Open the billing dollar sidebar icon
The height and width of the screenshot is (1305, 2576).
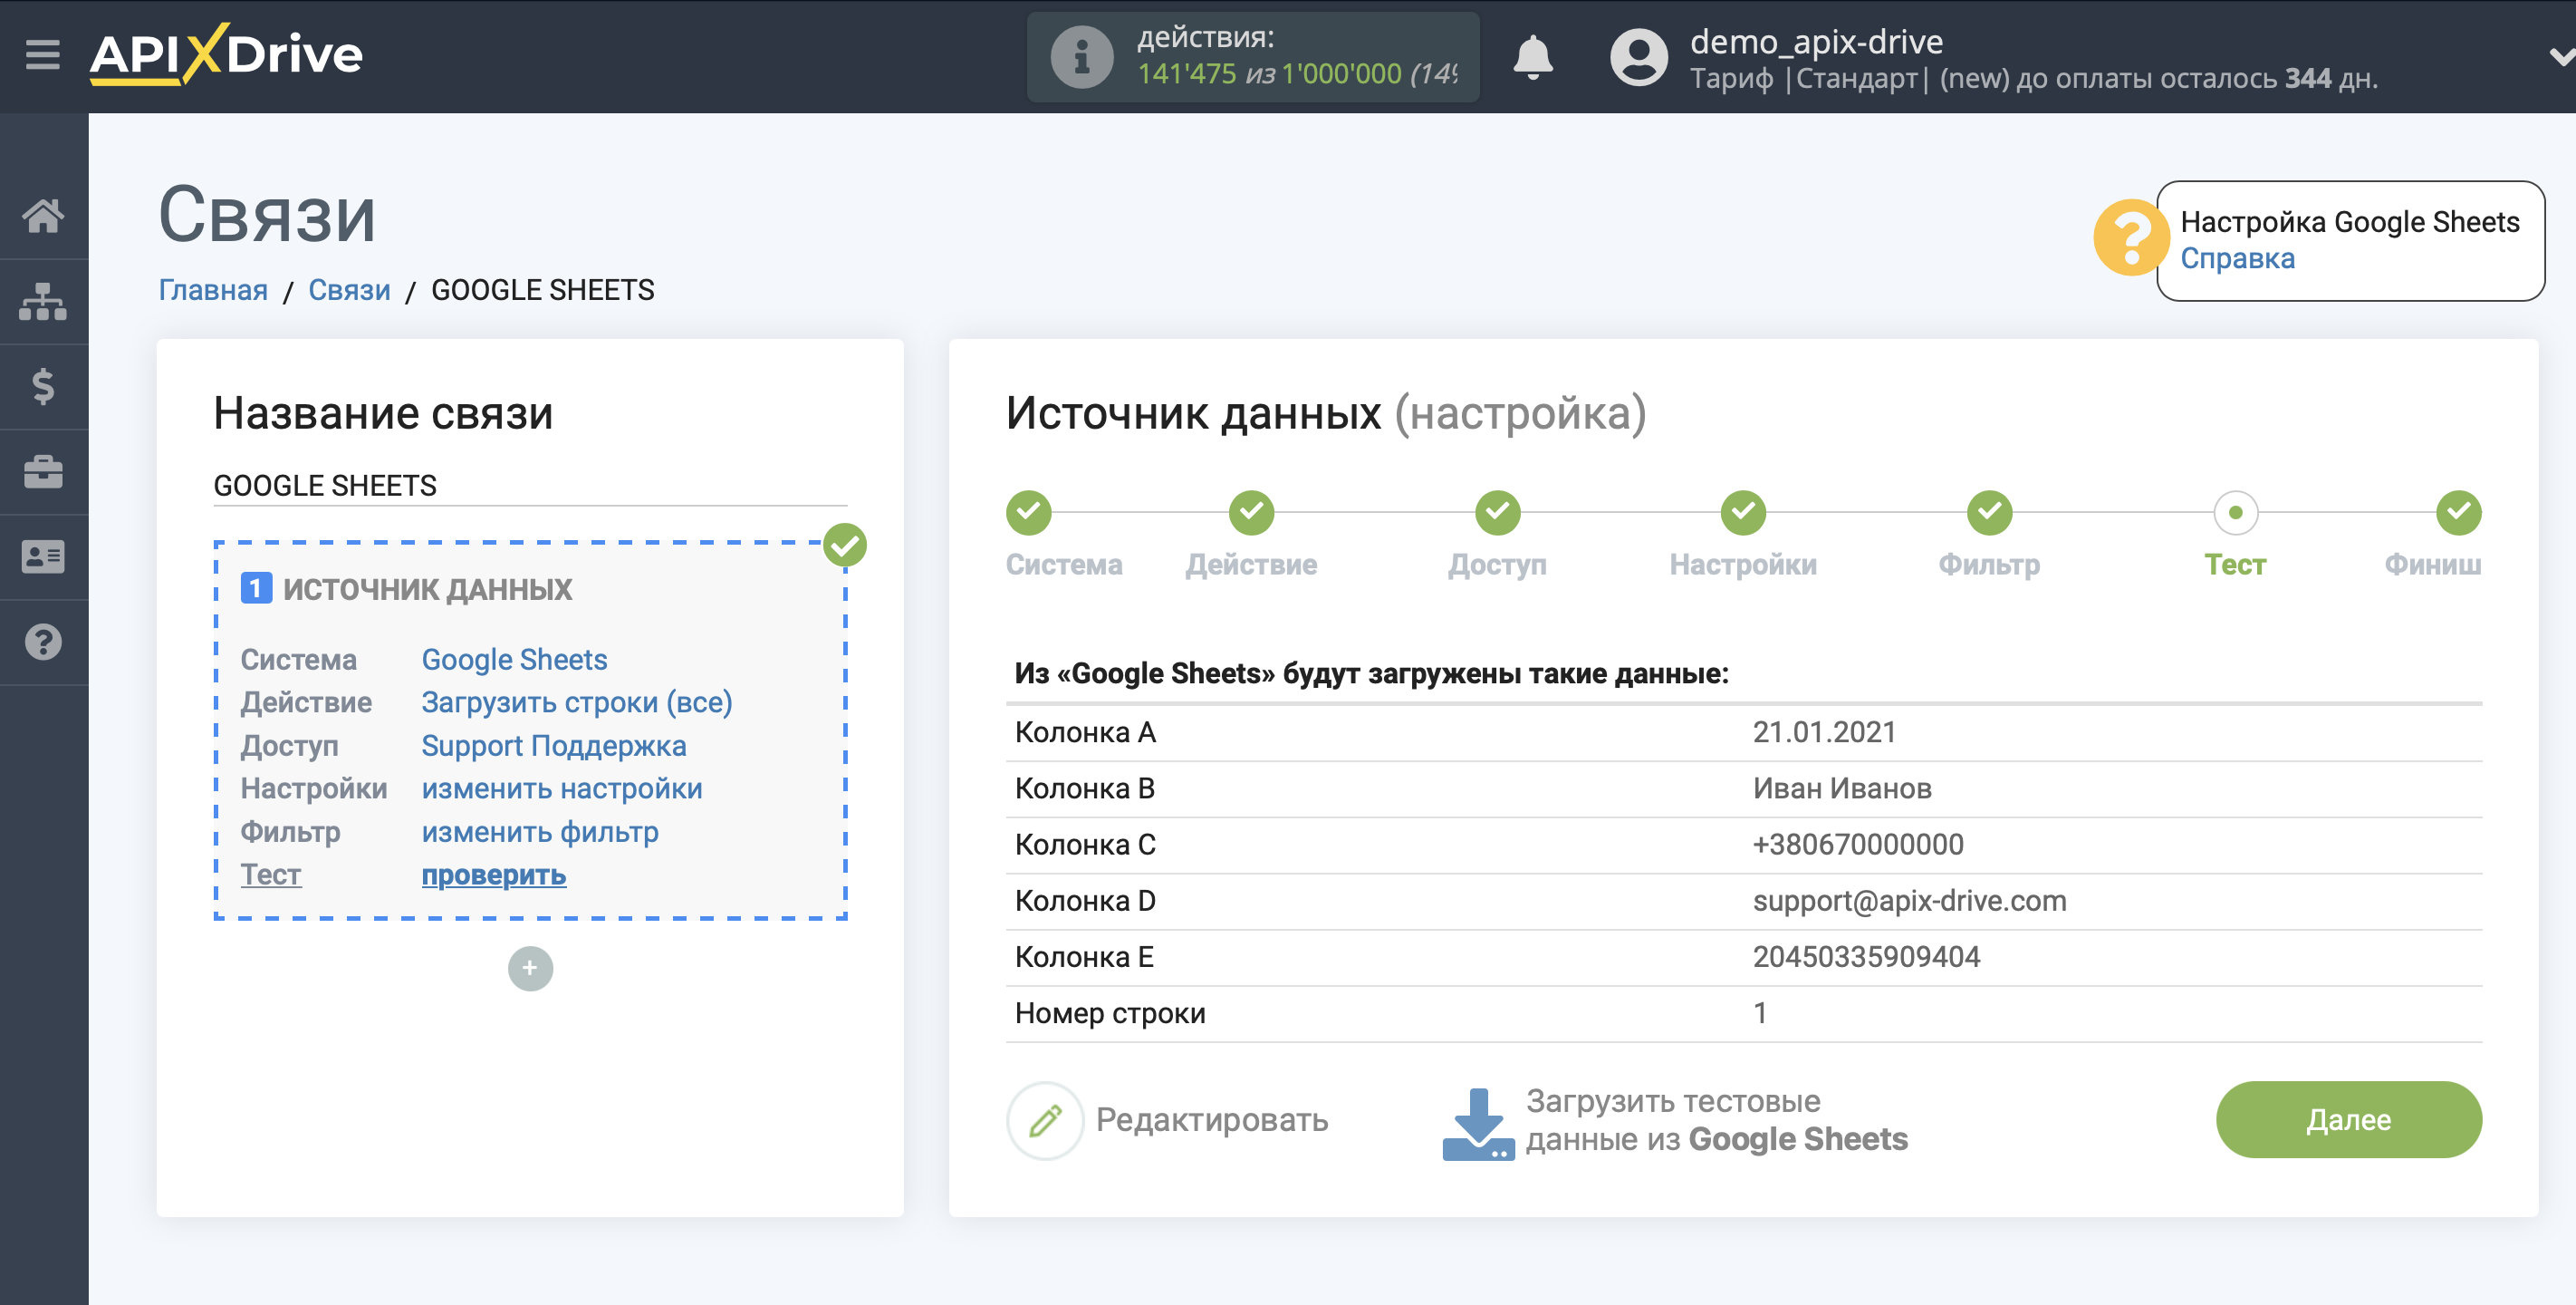pyautogui.click(x=43, y=386)
